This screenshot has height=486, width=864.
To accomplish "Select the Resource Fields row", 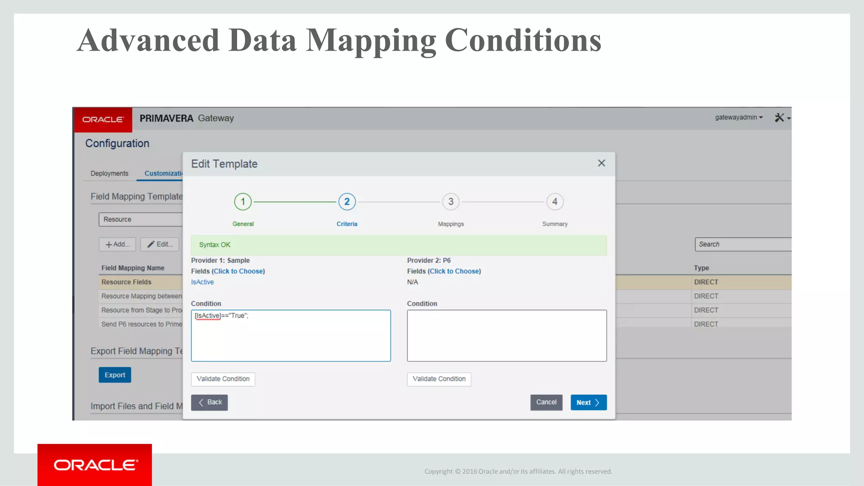I will pos(141,282).
